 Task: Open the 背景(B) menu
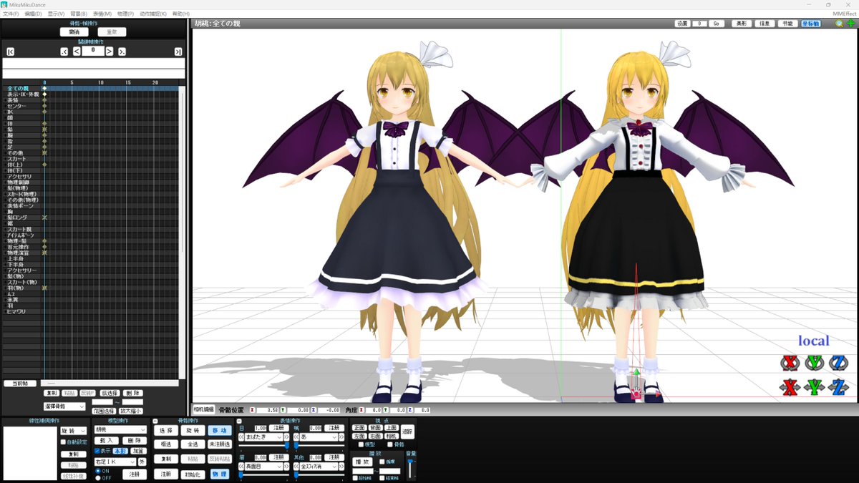point(79,14)
